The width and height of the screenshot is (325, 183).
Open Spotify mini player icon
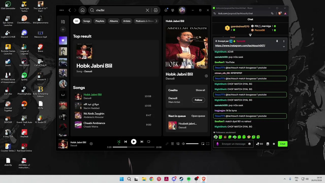coord(203,144)
